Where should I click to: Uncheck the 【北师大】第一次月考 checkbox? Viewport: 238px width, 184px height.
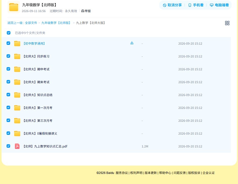[x=8, y=107]
